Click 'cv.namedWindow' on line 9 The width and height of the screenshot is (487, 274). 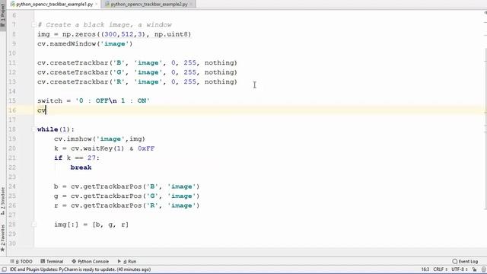66,44
